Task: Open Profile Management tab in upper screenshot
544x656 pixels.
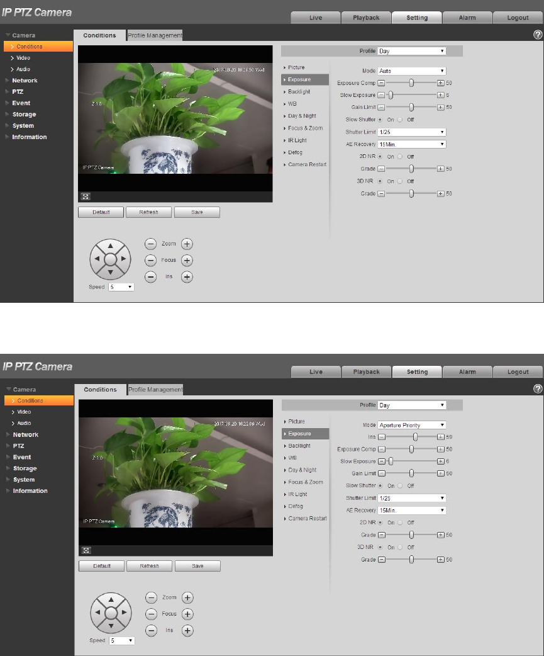Action: (155, 35)
